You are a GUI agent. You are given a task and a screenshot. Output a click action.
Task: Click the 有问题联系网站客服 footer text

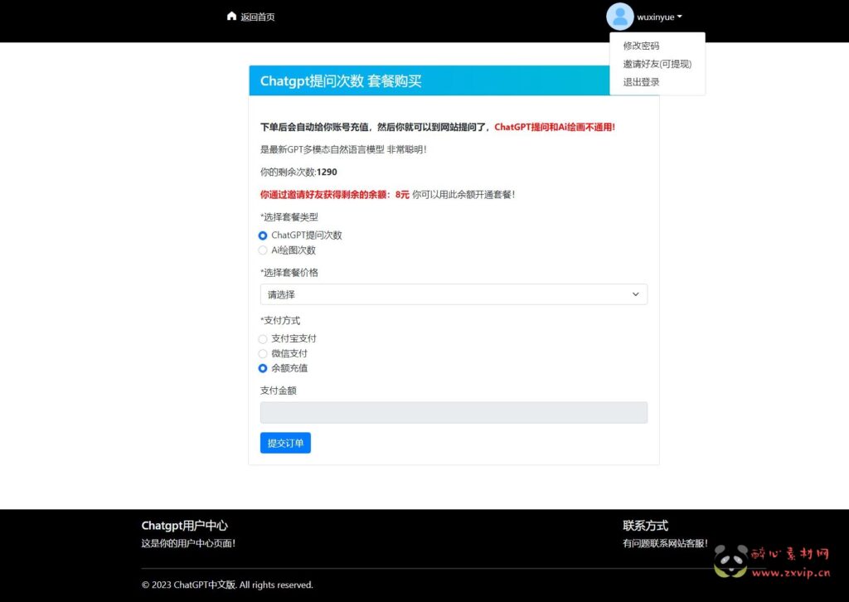(x=665, y=543)
